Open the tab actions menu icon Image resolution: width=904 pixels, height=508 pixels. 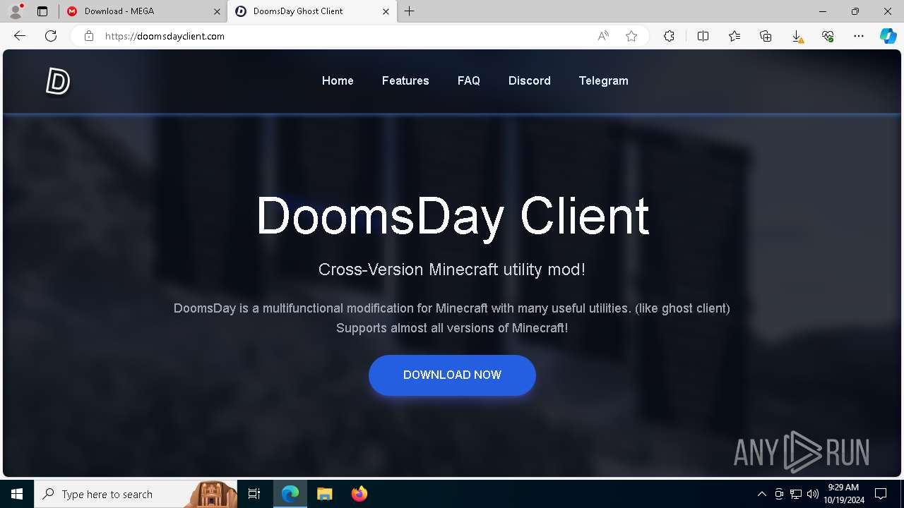[42, 11]
